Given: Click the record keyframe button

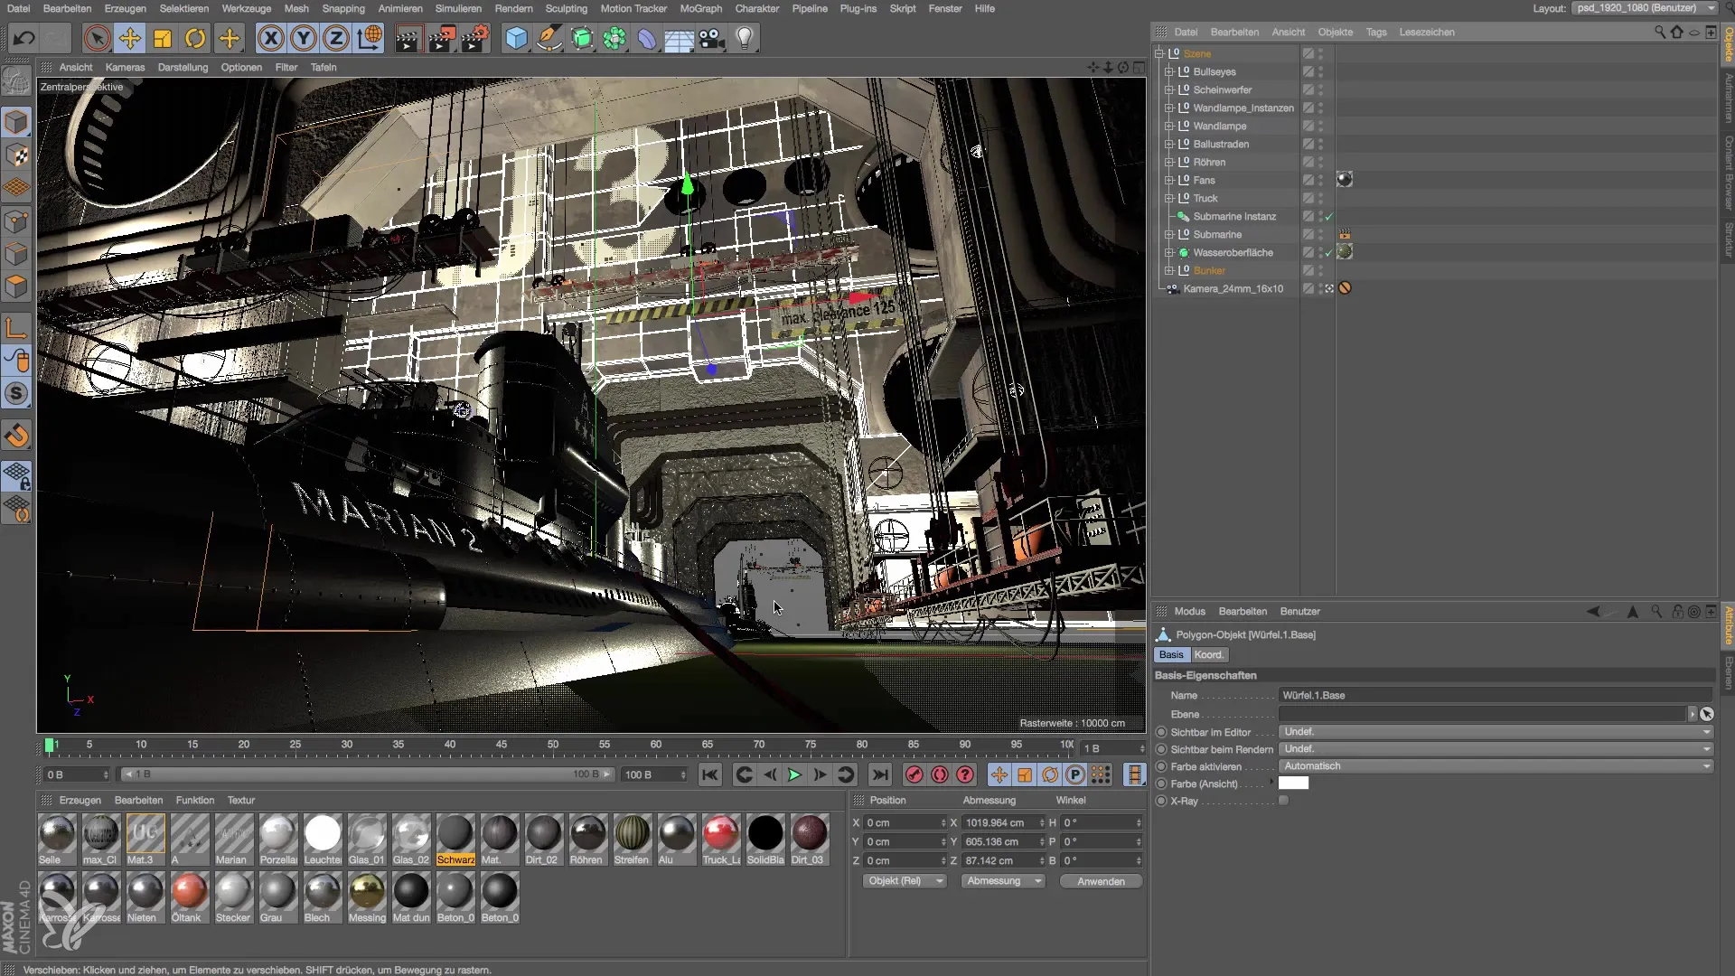Looking at the screenshot, I should 914,774.
